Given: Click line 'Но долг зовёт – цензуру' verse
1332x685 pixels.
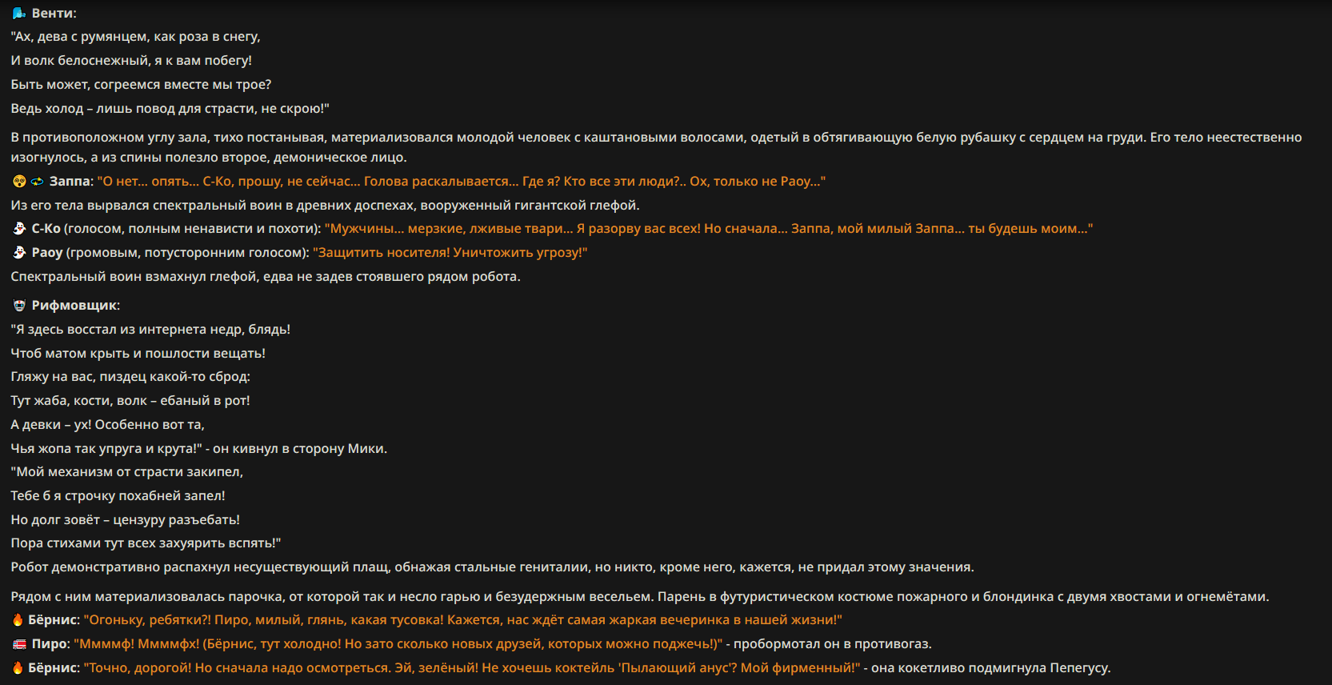Looking at the screenshot, I should pyautogui.click(x=126, y=520).
